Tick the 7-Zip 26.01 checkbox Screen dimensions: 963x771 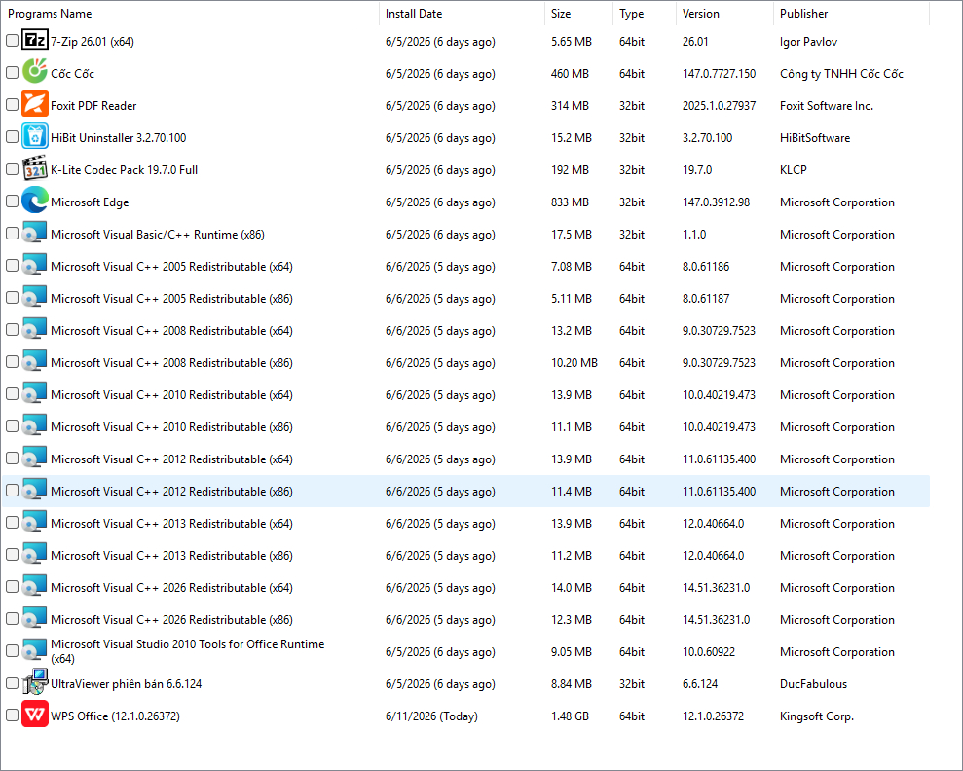point(12,41)
